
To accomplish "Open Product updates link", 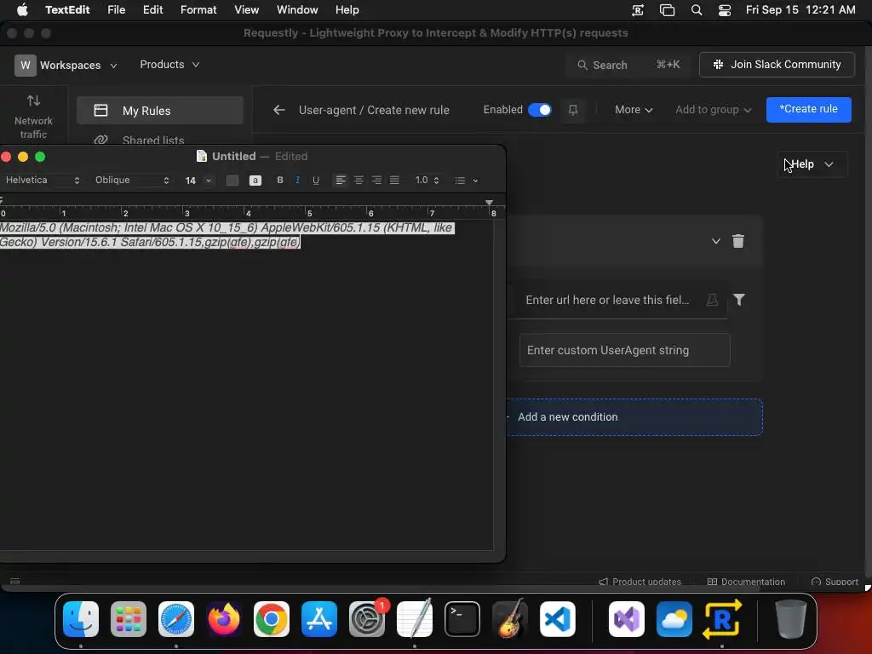I will (640, 582).
